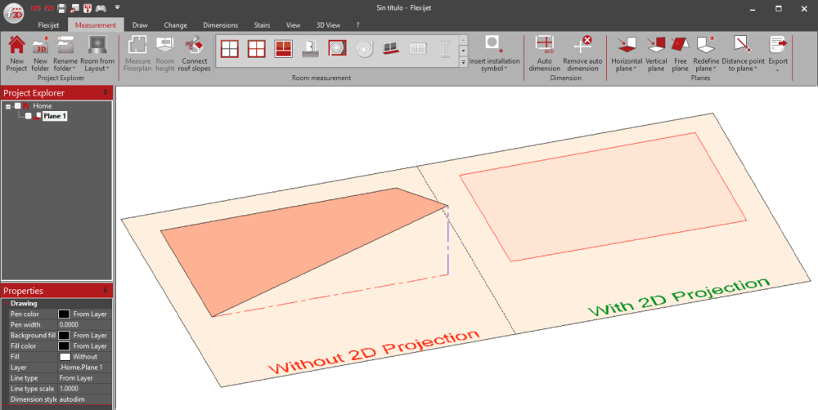
Task: Select the door icon in measurement gallery
Action: pos(310,48)
